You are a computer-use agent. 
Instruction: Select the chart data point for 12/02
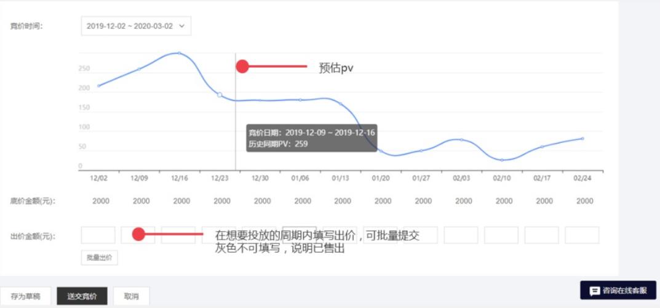point(98,86)
